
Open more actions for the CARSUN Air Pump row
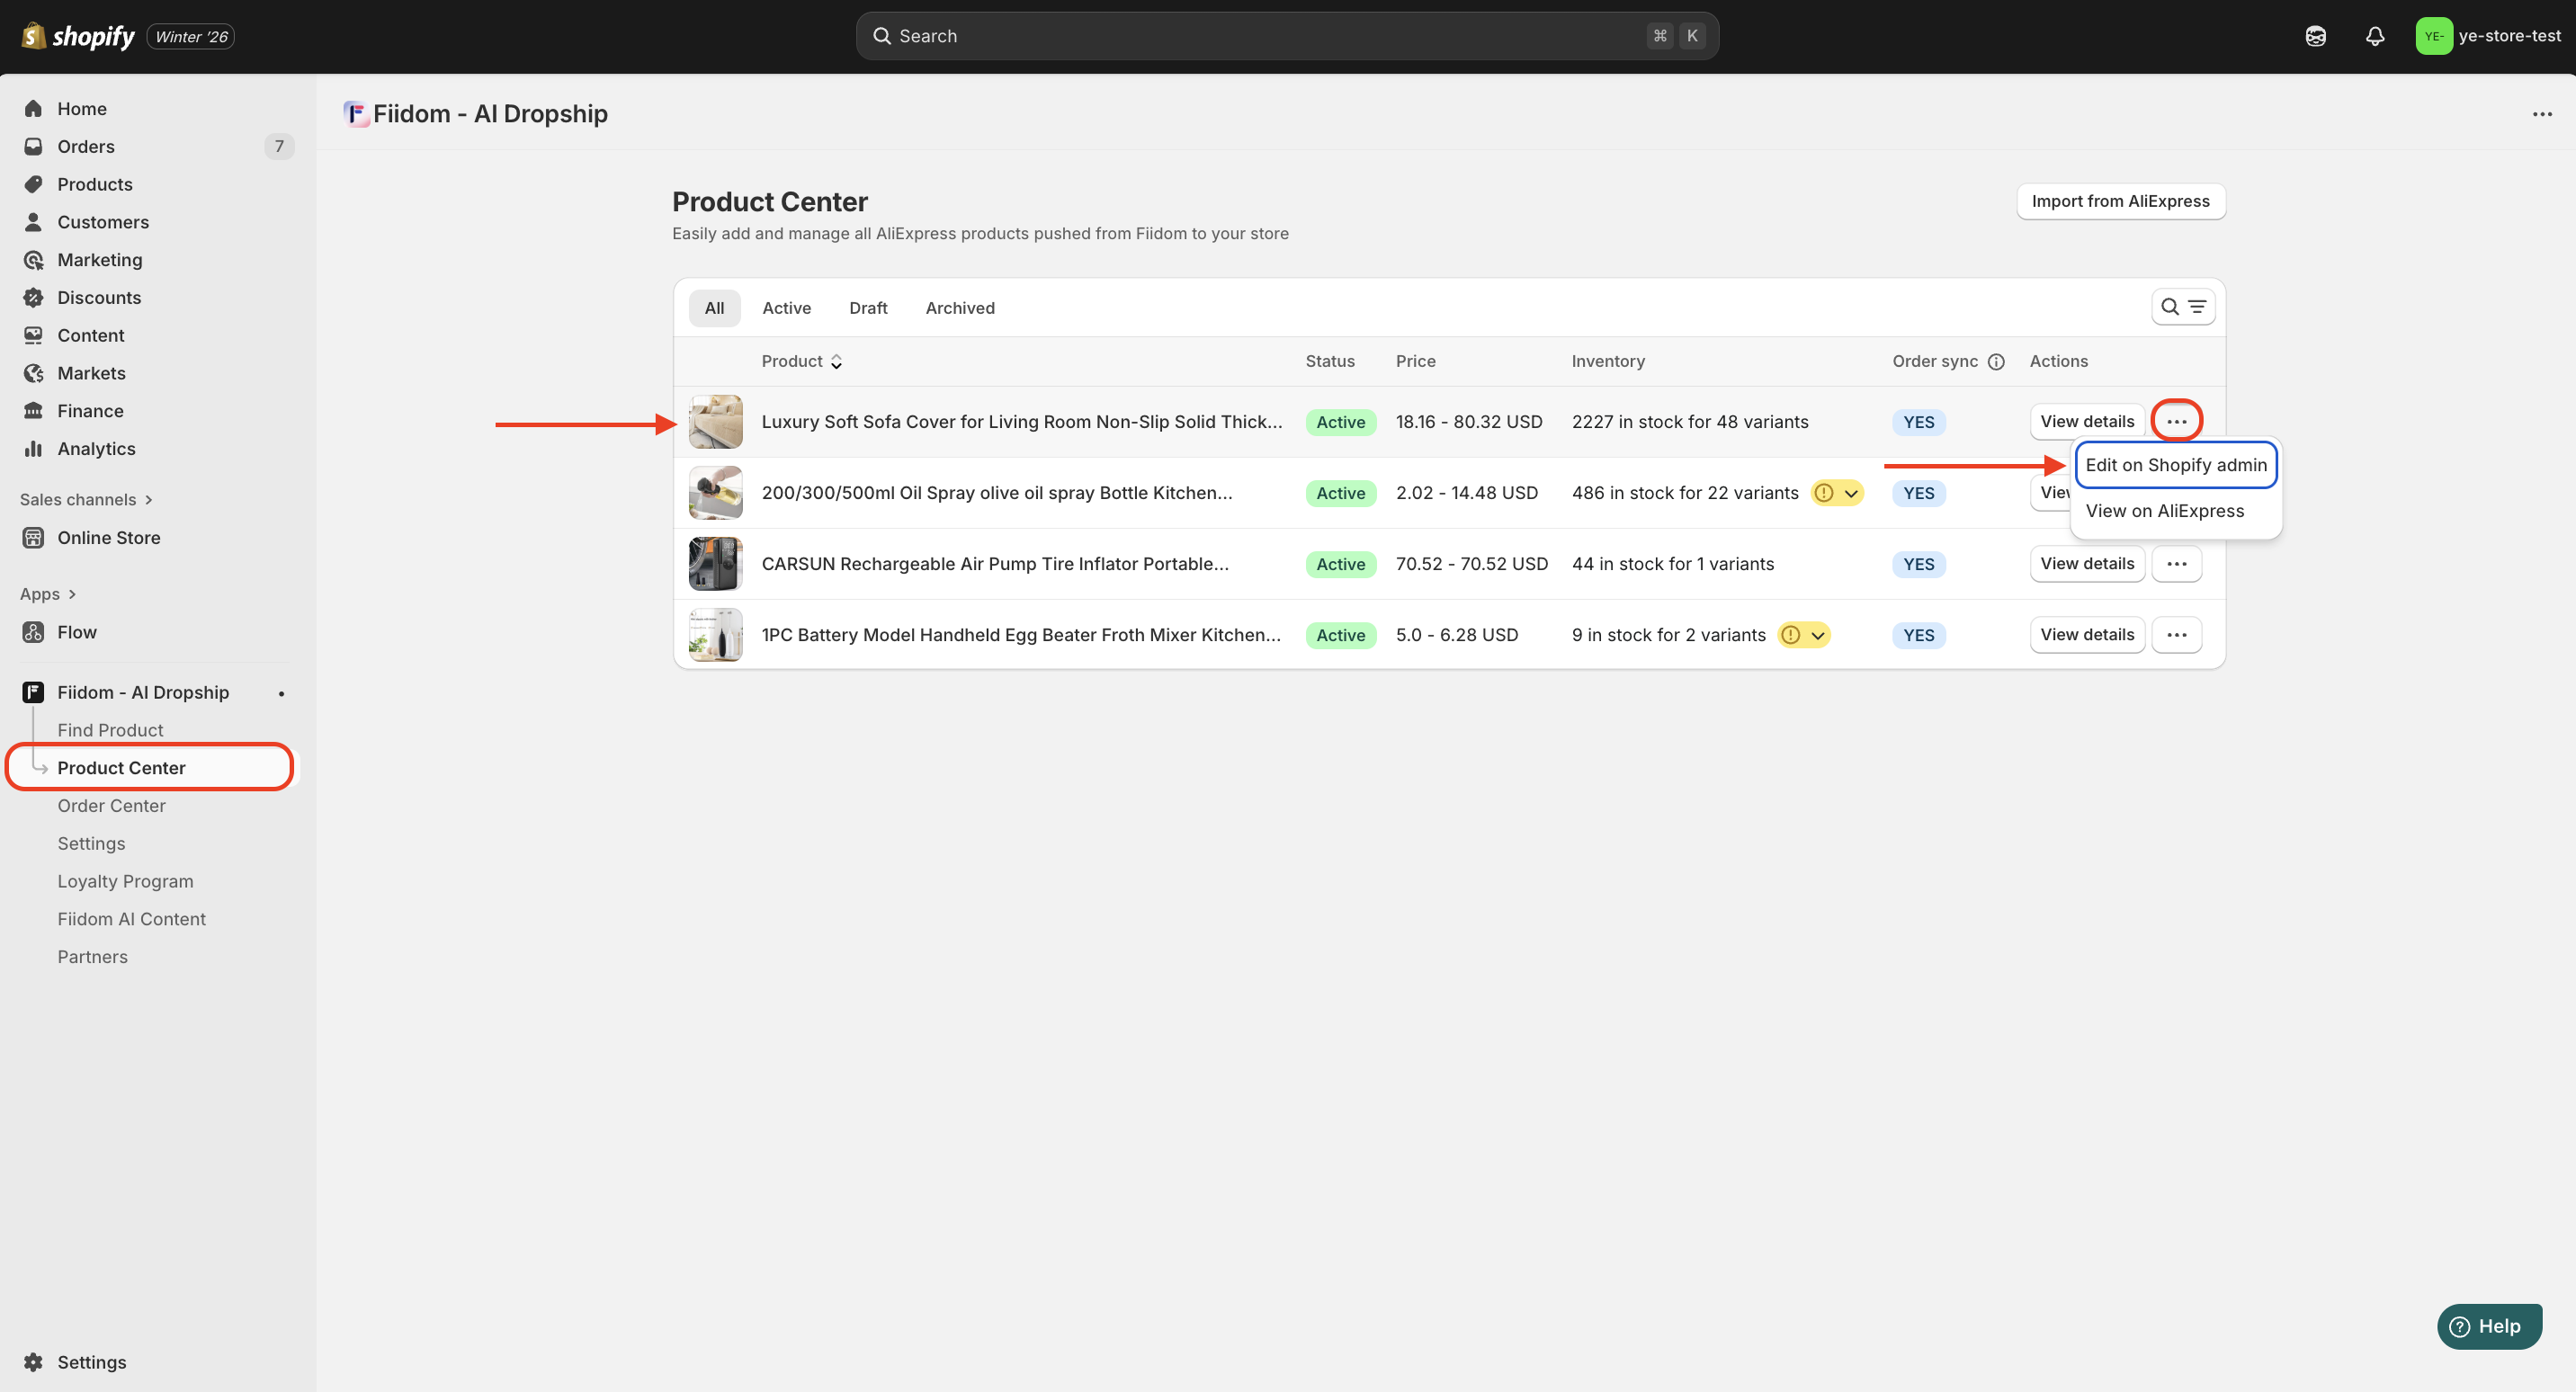[x=2176, y=564]
